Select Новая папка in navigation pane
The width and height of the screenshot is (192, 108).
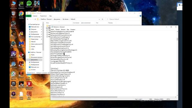[34, 39]
